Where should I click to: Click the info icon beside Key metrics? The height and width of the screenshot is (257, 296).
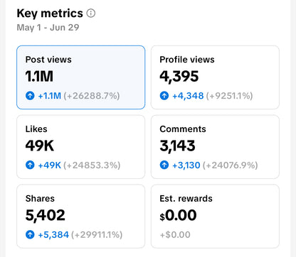point(91,13)
